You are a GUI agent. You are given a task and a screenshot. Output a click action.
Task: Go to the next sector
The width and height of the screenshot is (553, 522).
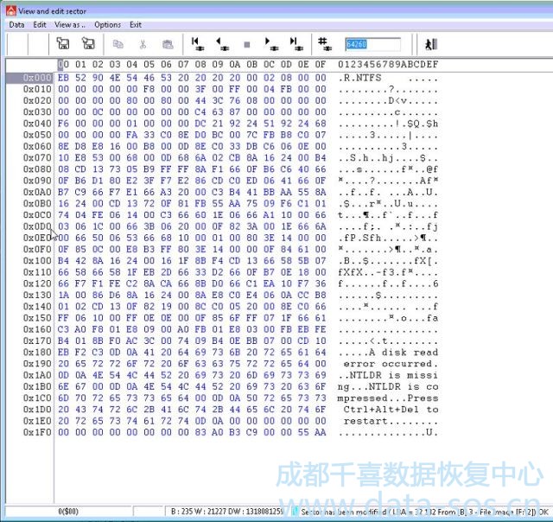(x=271, y=44)
